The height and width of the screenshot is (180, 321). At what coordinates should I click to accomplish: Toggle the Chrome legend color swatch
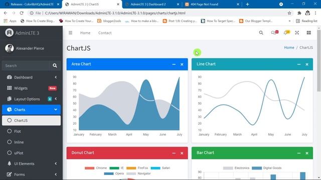click(89, 168)
